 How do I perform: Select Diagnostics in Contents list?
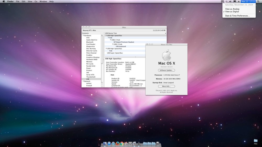point(91,46)
